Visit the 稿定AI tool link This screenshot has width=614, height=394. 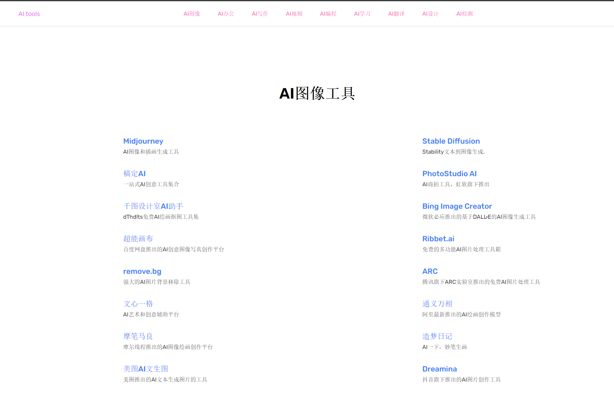(135, 174)
